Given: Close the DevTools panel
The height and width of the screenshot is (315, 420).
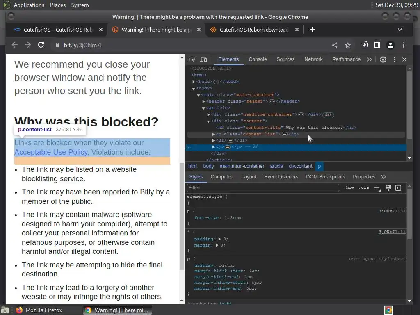Looking at the screenshot, I should click(x=404, y=59).
